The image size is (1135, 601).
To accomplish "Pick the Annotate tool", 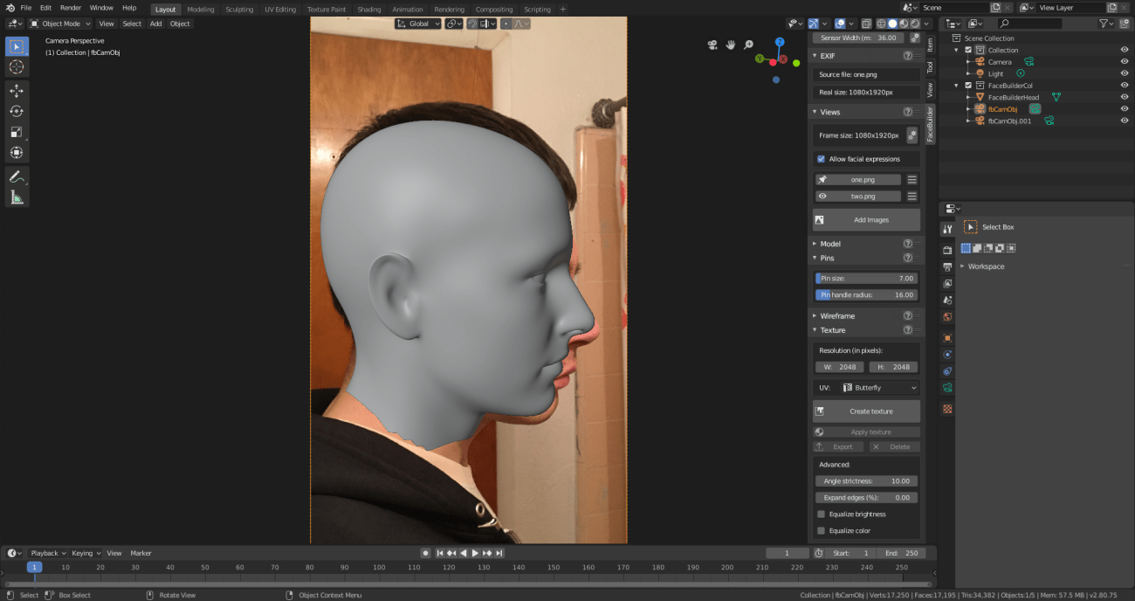I will pyautogui.click(x=17, y=176).
